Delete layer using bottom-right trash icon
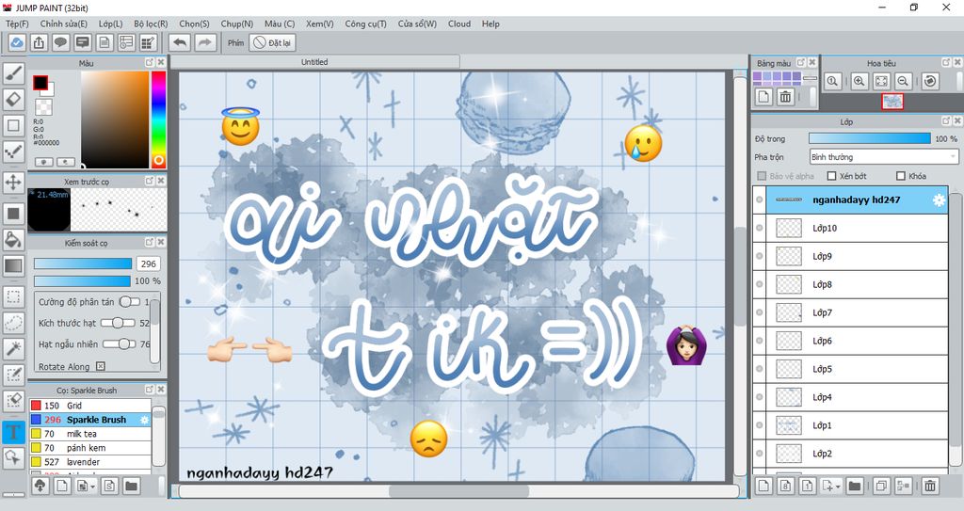964x511 pixels. point(930,486)
